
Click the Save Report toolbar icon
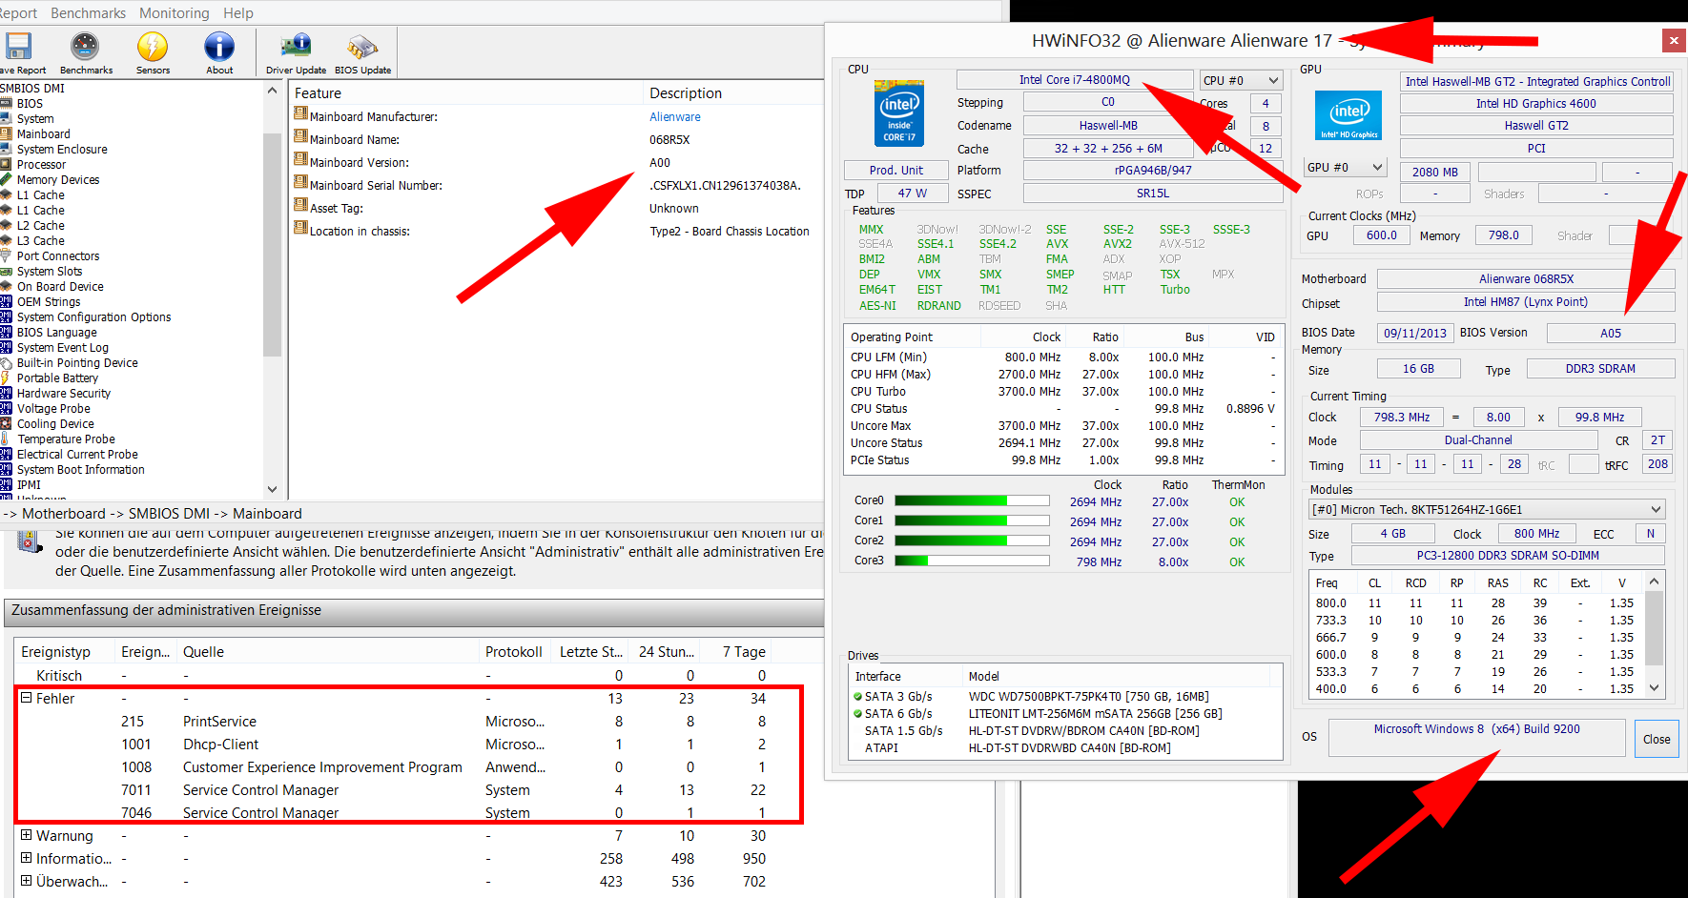click(18, 47)
